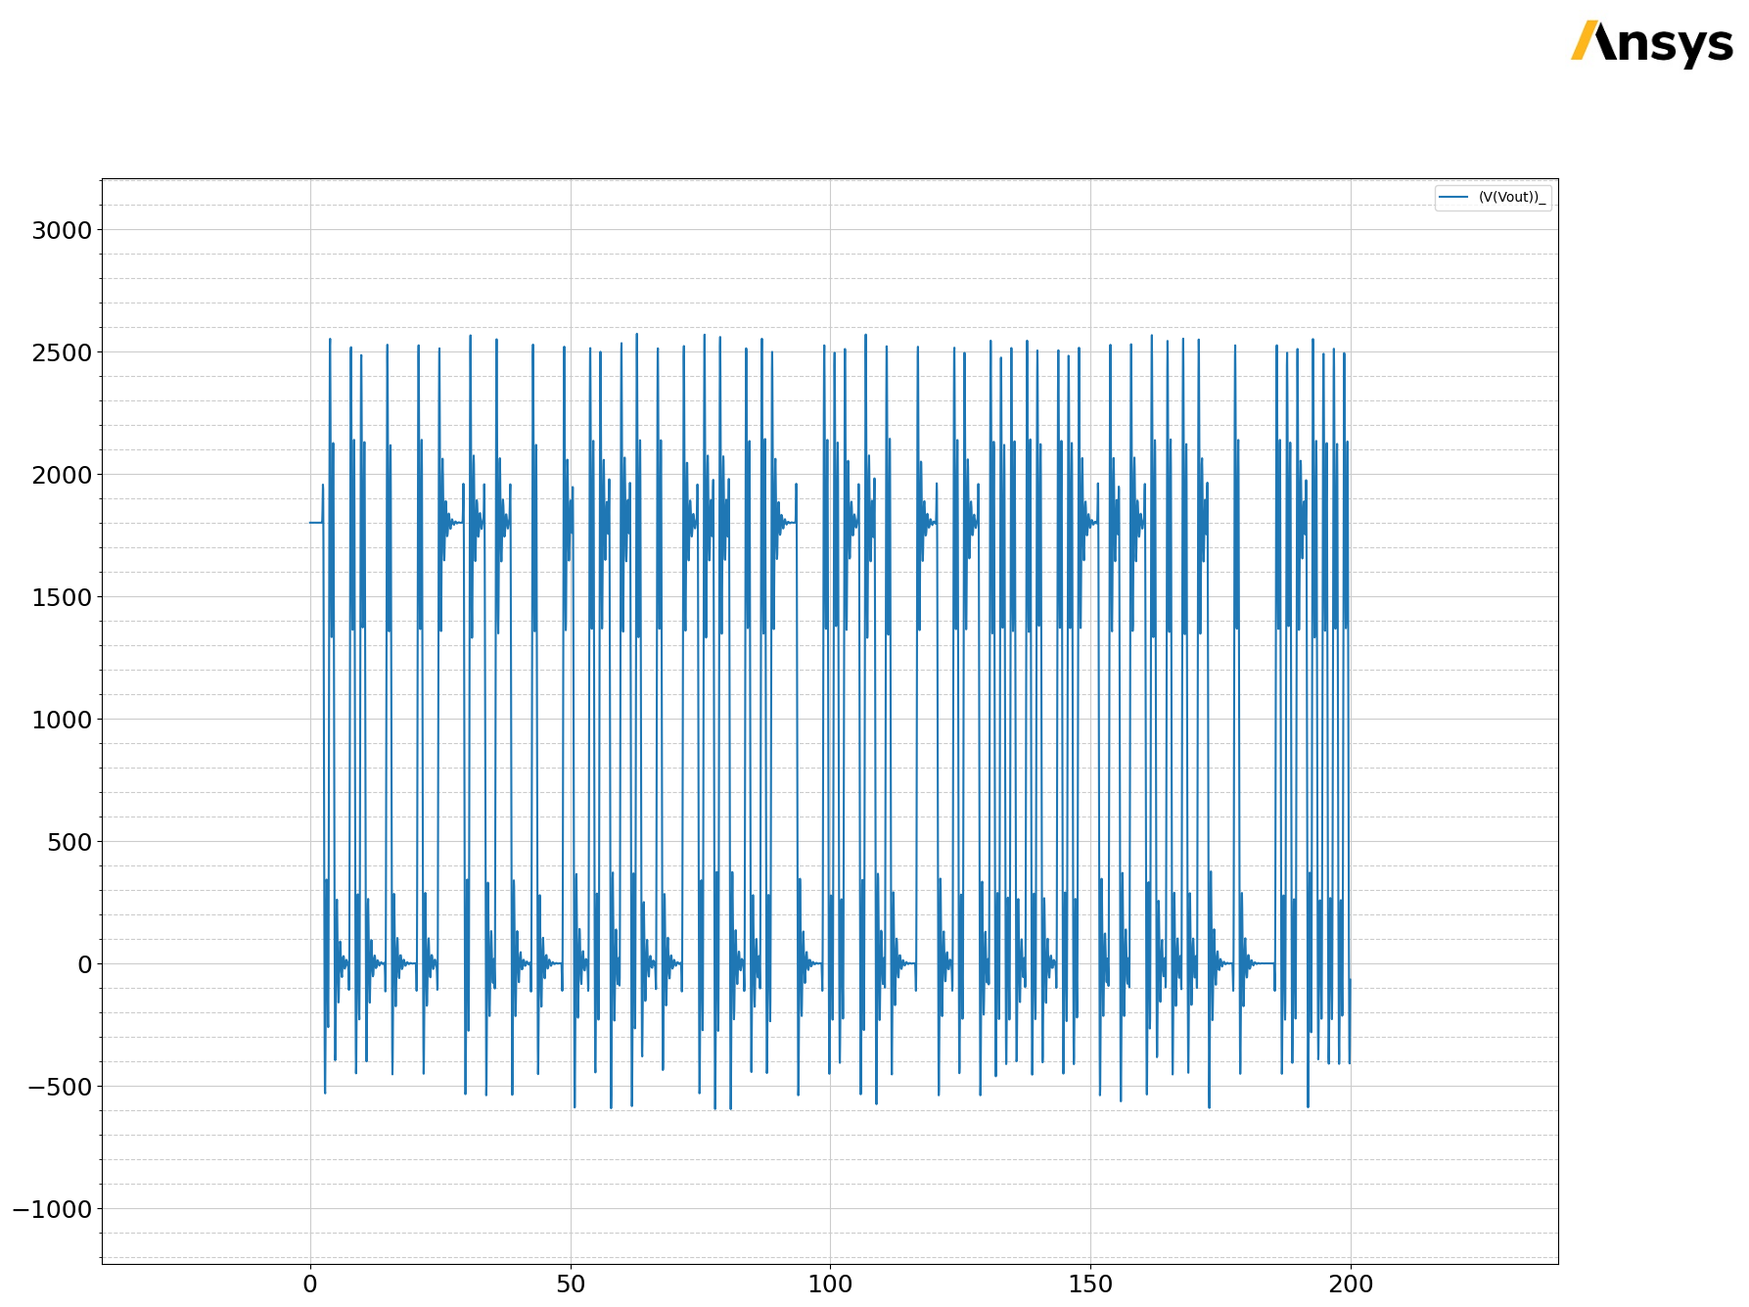Viewport: 1749px width, 1307px height.
Task: Click the y-axis label 1000
Action: 62,721
